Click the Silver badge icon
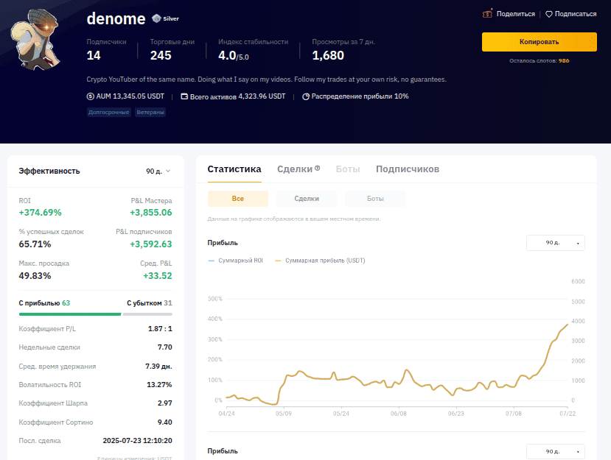This screenshot has width=611, height=460. [156, 18]
